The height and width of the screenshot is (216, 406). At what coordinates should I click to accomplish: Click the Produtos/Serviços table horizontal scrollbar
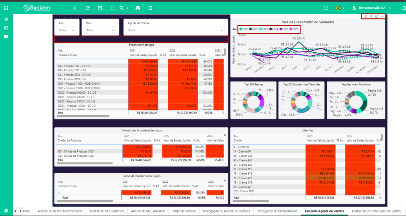(83, 116)
